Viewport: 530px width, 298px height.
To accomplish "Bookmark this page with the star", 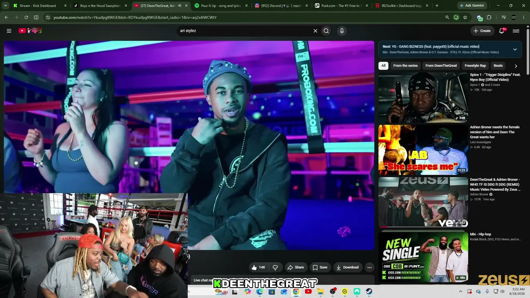I will (465, 17).
